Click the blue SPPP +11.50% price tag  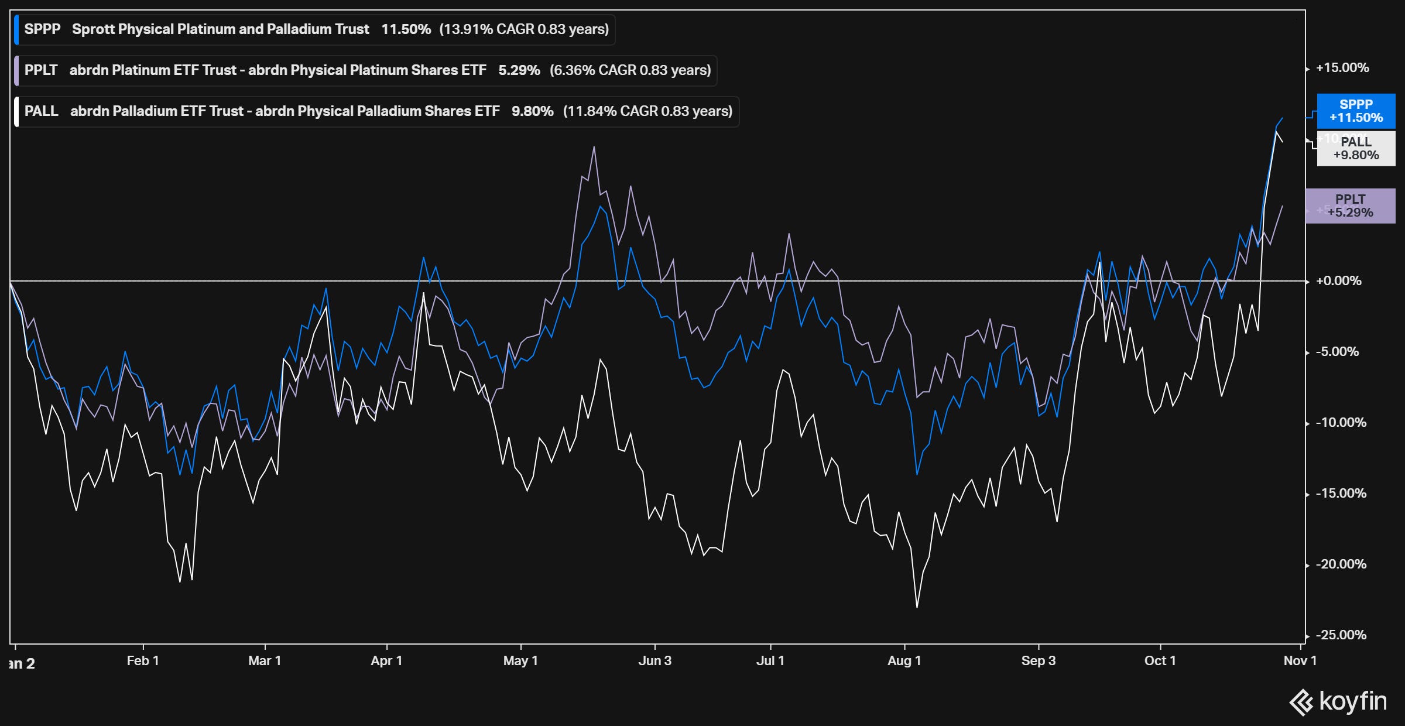[x=1356, y=111]
